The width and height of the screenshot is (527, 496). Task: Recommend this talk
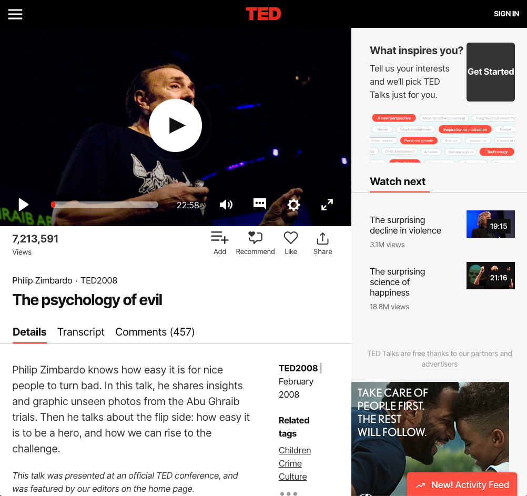tap(255, 243)
